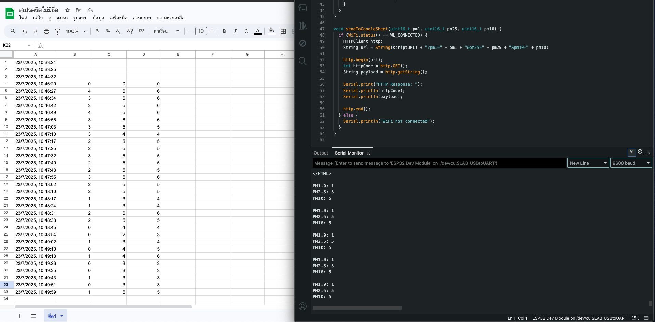Toggle bold formatting in Sheets
The height and width of the screenshot is (322, 655).
click(224, 31)
